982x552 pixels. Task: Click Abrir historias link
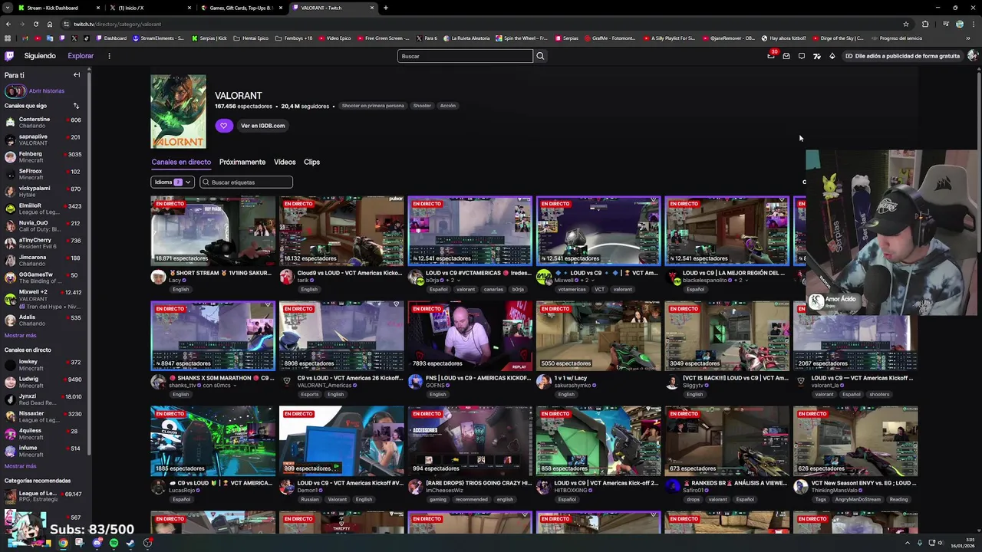[x=46, y=91]
